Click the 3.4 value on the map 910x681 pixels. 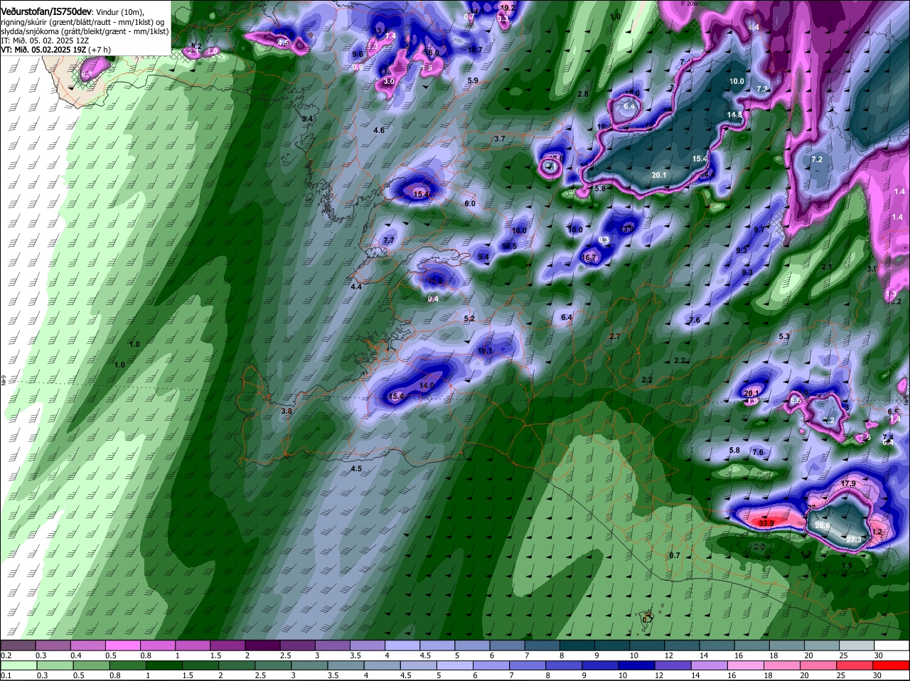coord(307,118)
